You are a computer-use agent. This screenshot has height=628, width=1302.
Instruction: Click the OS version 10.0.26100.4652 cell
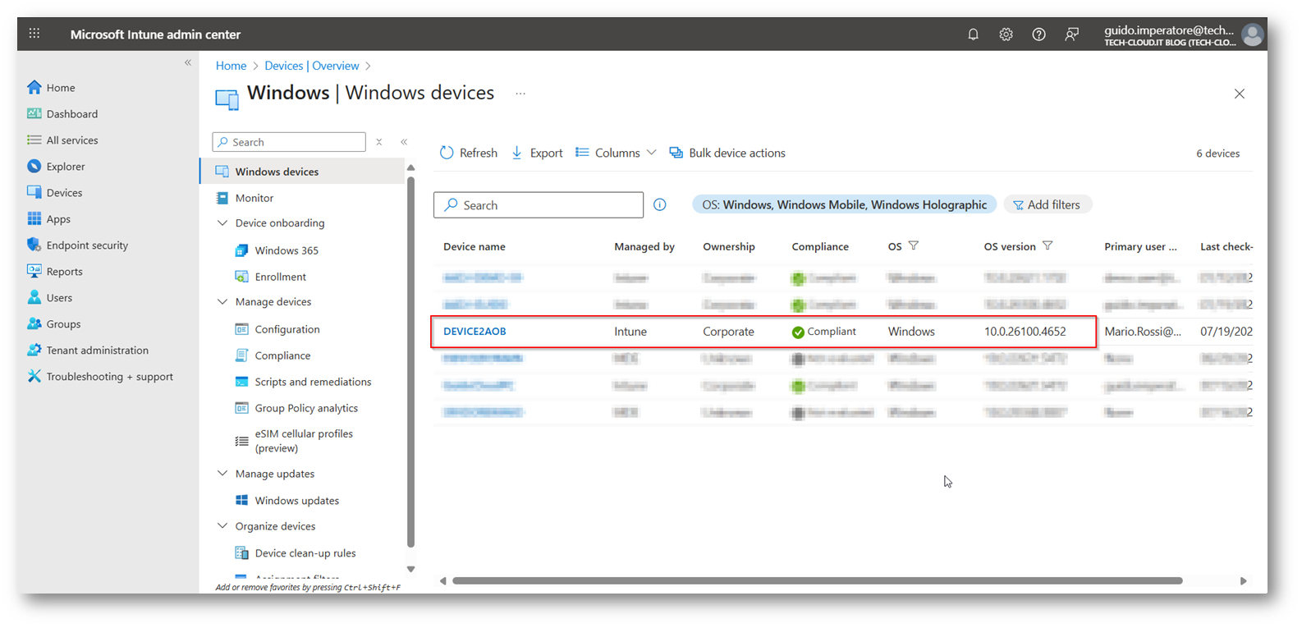pyautogui.click(x=1025, y=332)
